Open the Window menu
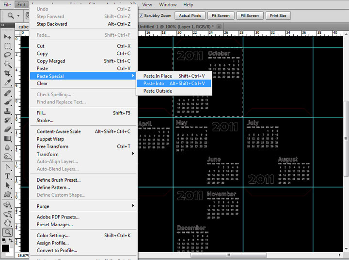 (168, 4)
